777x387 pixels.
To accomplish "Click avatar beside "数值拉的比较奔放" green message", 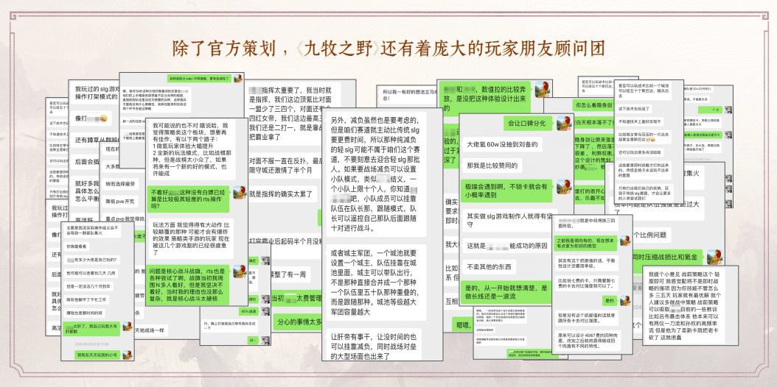I will (543, 90).
